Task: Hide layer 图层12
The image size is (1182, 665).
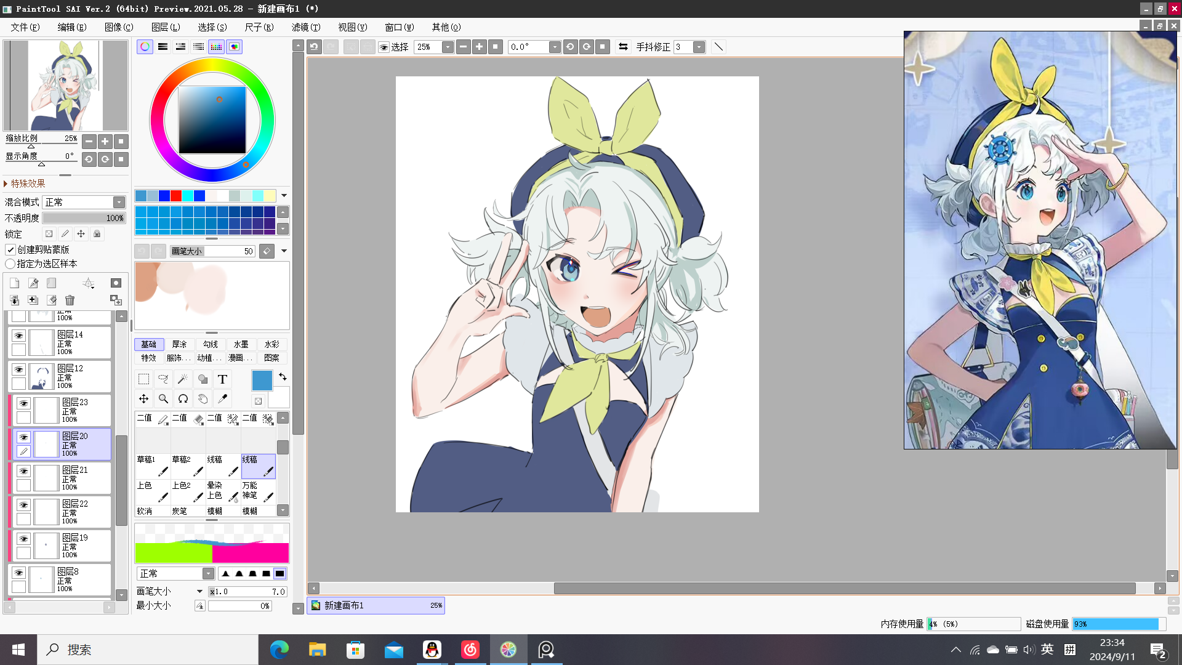Action: 19,369
